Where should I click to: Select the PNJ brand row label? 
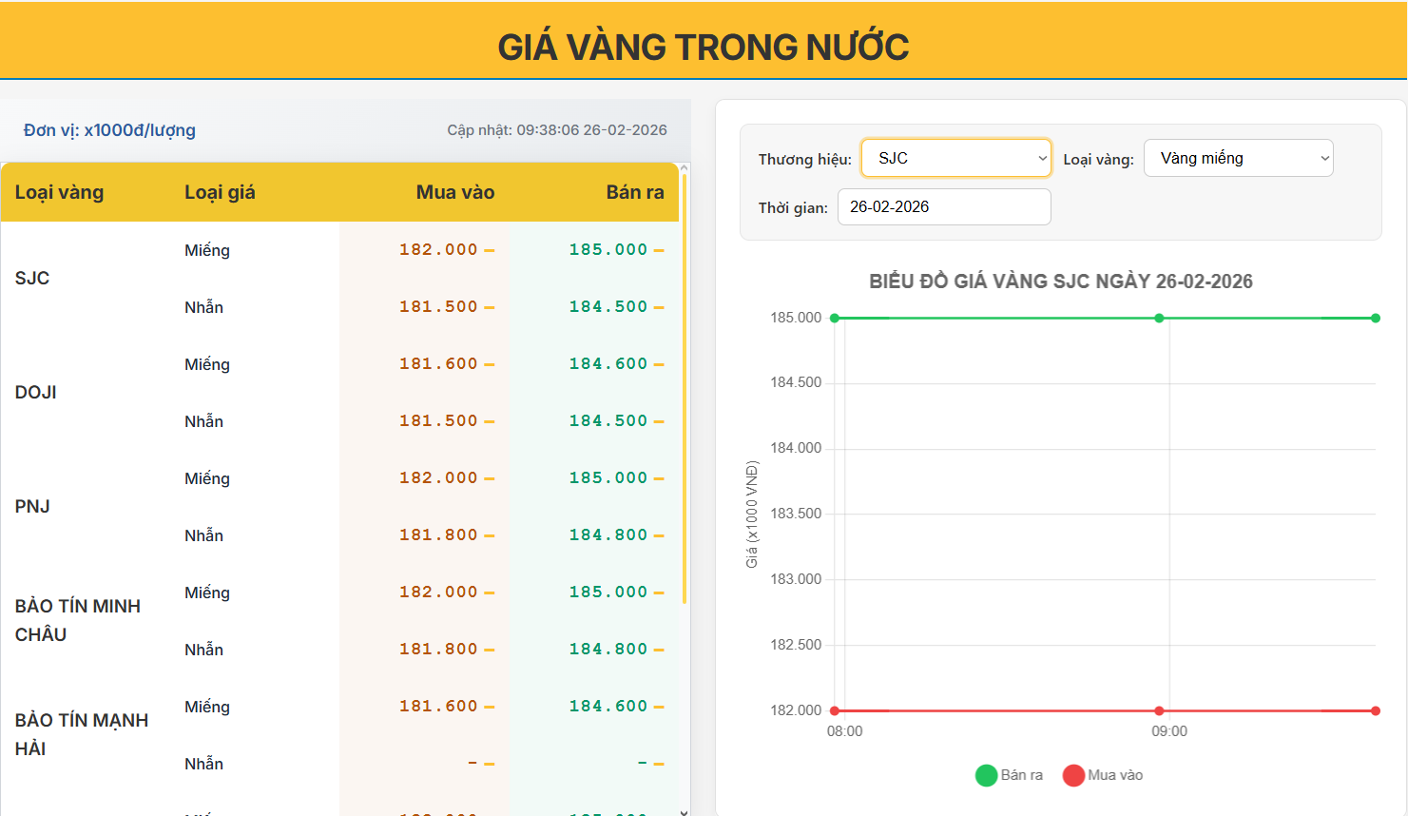(x=32, y=506)
